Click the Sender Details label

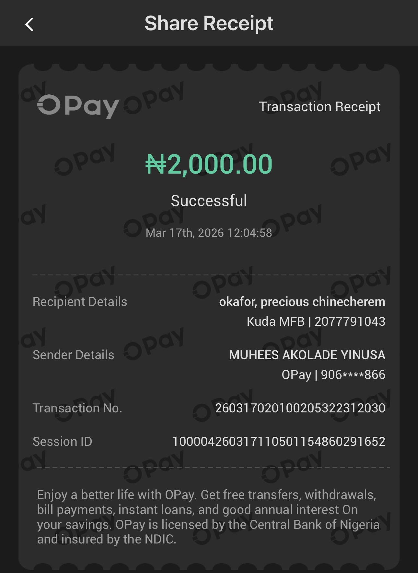point(73,355)
